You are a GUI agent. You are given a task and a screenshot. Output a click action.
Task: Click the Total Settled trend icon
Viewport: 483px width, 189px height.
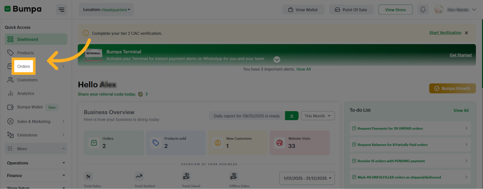pos(139,176)
